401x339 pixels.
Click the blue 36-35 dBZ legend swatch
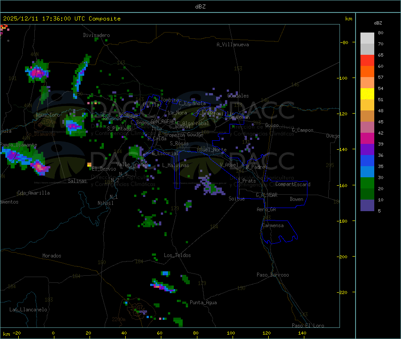coord(367,160)
